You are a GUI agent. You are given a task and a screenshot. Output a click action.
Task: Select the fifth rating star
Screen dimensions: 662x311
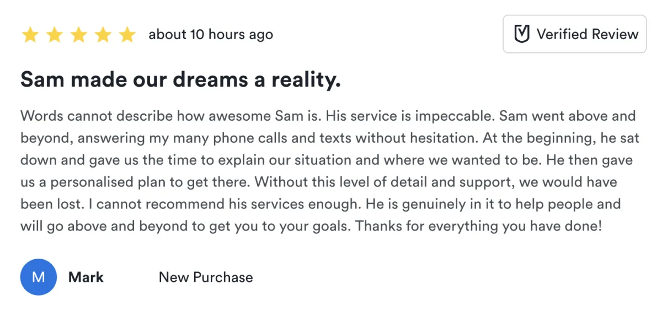pos(127,35)
